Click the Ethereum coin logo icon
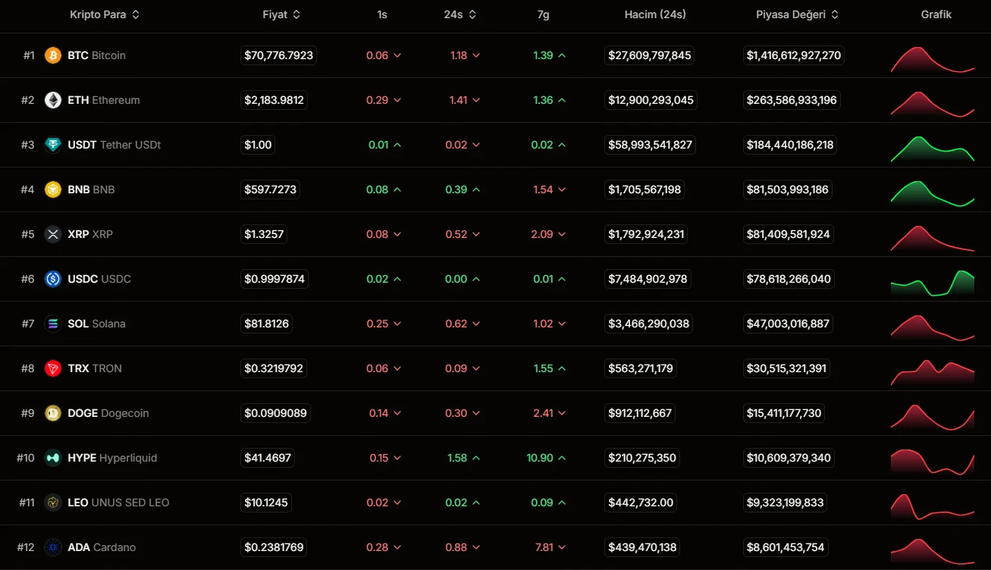Screen dimensions: 991x570 [x=53, y=100]
